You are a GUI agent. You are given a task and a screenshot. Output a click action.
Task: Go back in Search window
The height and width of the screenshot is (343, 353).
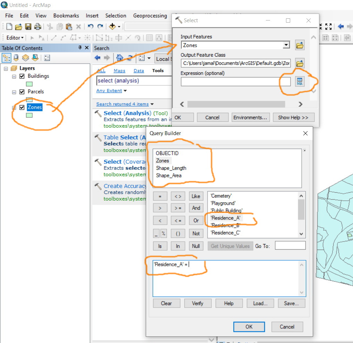point(98,58)
